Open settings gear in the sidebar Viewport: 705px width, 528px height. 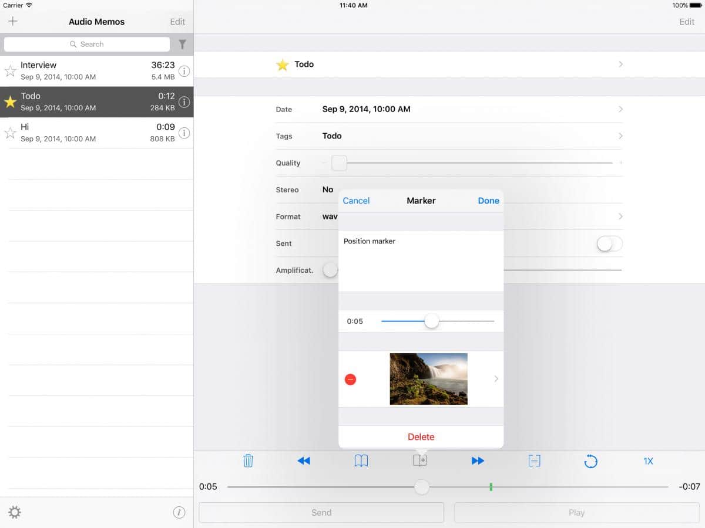[15, 512]
